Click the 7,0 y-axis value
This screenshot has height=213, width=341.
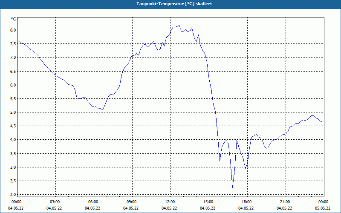pyautogui.click(x=13, y=58)
